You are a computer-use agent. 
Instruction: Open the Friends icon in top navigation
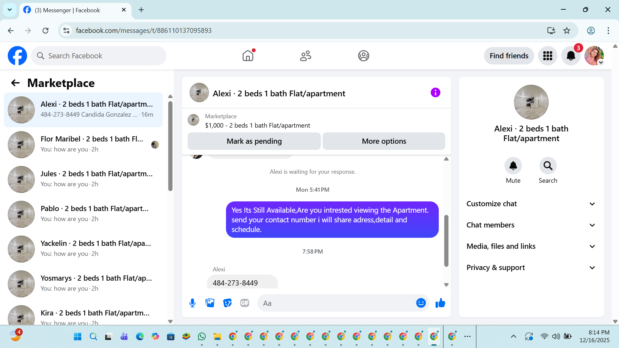(306, 56)
